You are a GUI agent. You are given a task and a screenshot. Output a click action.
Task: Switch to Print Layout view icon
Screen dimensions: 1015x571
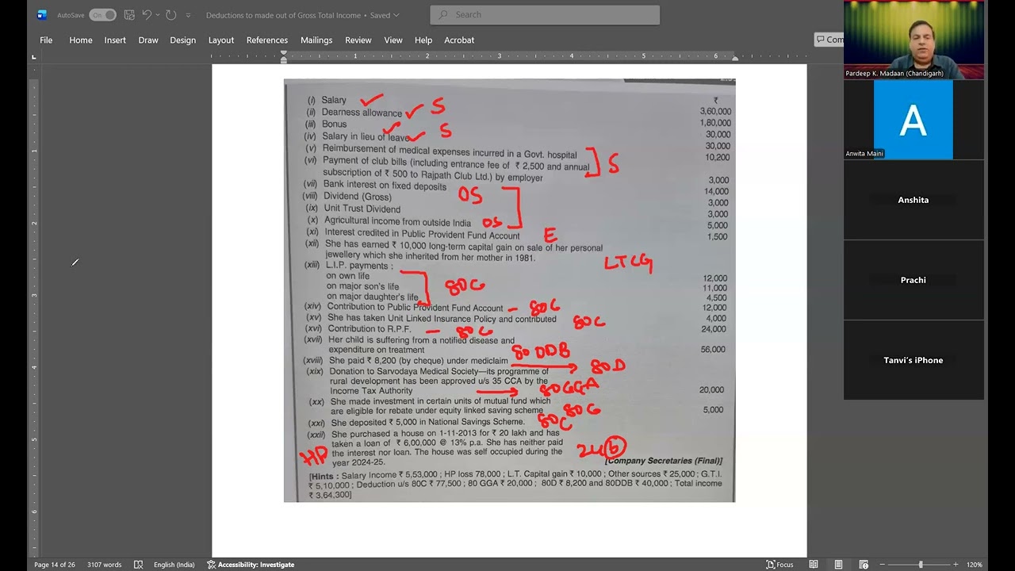[838, 565]
